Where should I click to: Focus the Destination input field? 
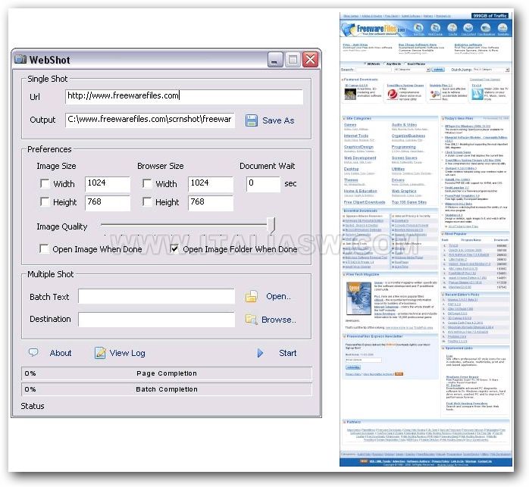tap(157, 319)
